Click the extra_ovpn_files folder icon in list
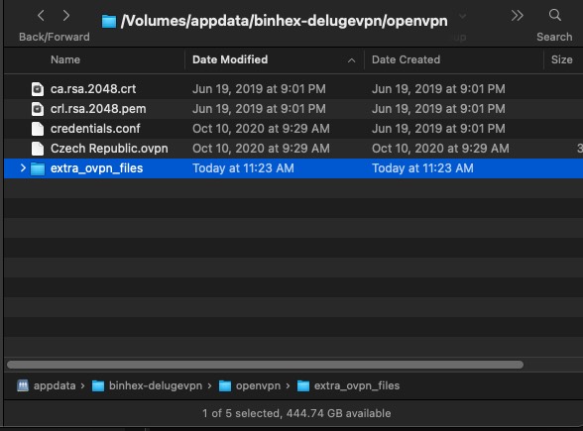 38,168
